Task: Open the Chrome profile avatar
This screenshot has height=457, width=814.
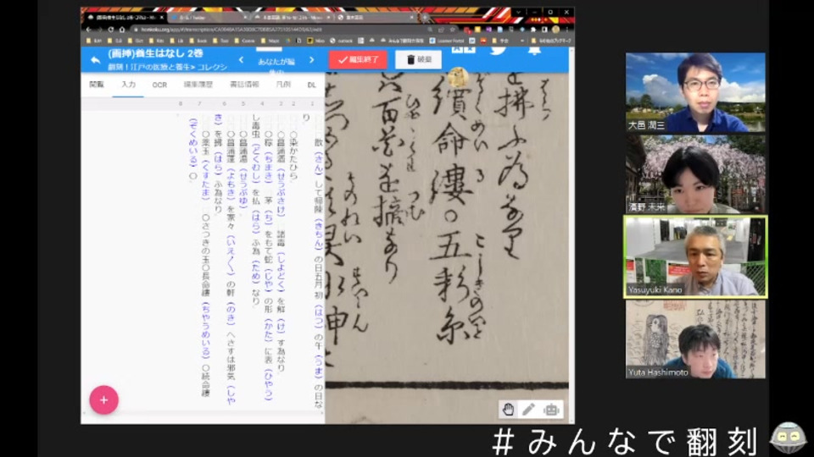Action: [556, 30]
